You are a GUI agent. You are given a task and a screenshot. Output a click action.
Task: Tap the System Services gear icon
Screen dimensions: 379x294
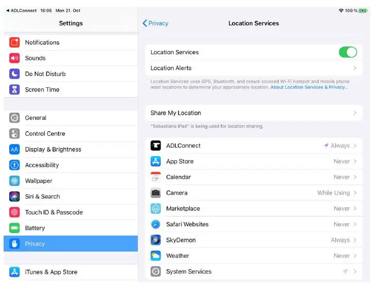coord(156,272)
